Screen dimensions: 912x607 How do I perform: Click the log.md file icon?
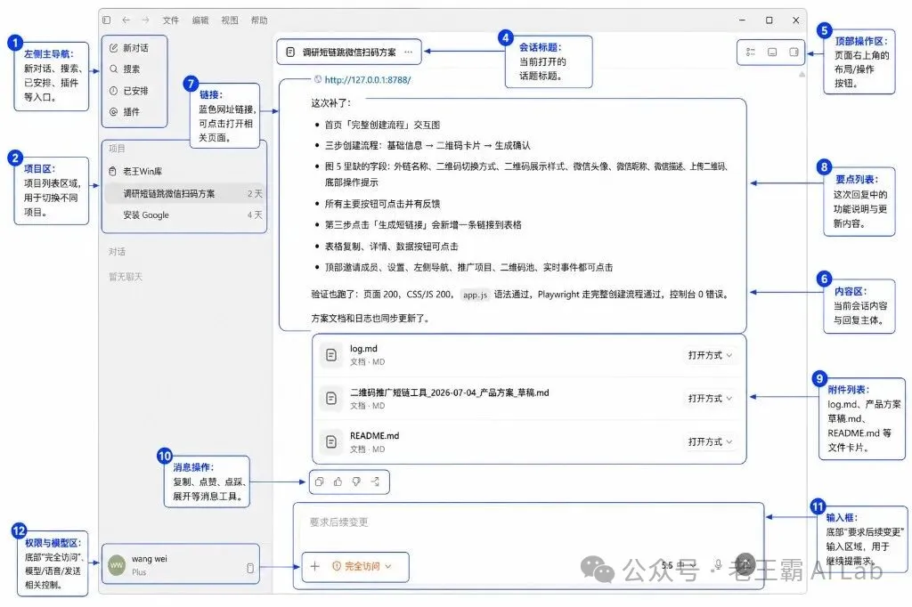331,354
